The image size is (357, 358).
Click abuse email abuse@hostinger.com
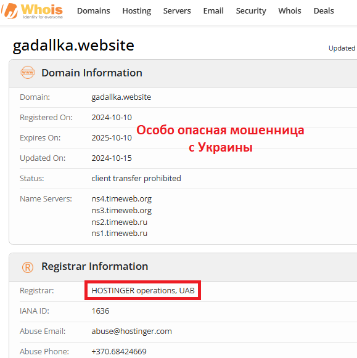(x=131, y=331)
